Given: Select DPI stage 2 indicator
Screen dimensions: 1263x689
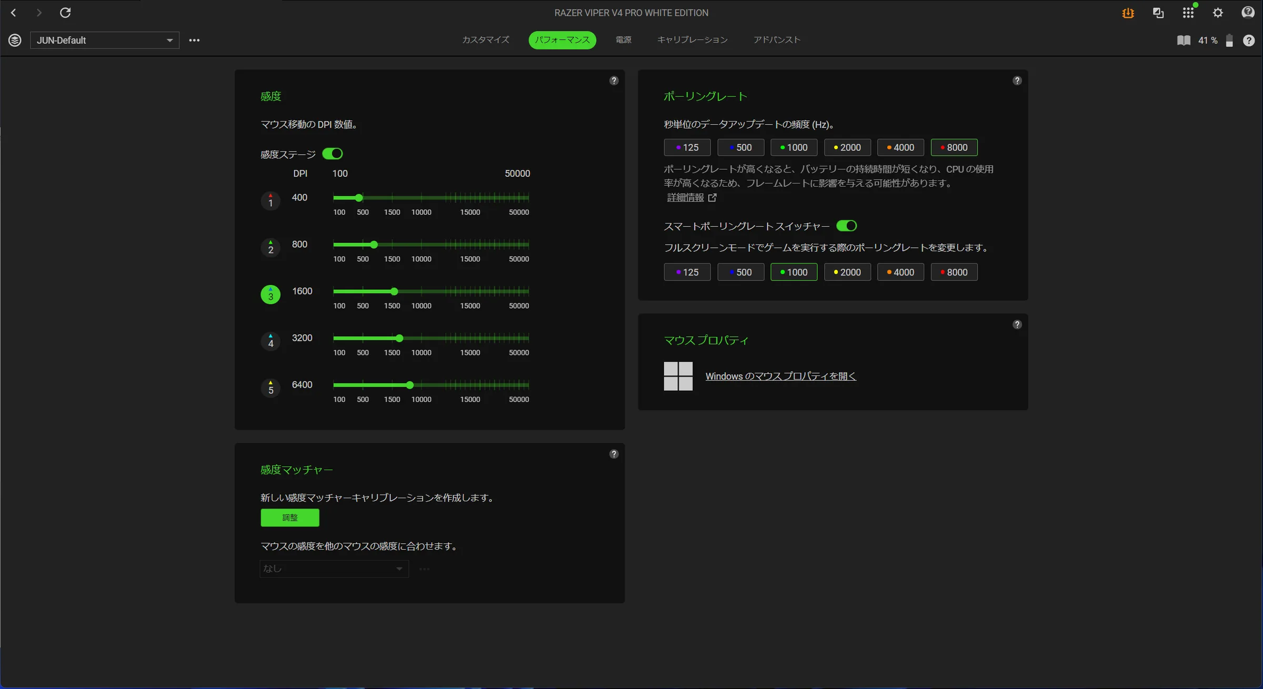Looking at the screenshot, I should (270, 247).
